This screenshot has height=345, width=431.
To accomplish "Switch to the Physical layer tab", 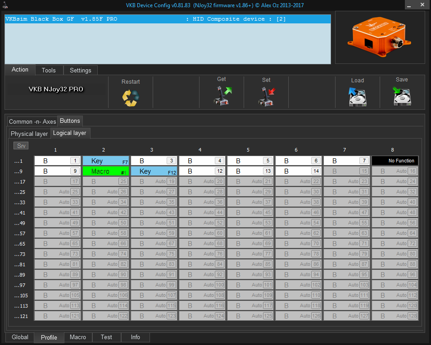I will [29, 134].
